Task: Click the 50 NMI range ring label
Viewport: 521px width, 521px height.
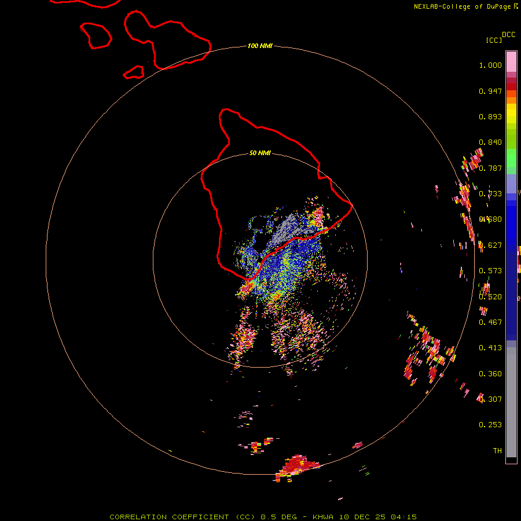Action: point(260,153)
